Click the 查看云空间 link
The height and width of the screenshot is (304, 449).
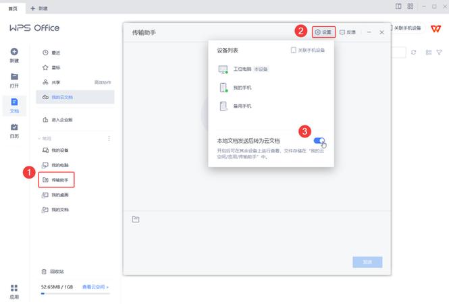tap(95, 287)
